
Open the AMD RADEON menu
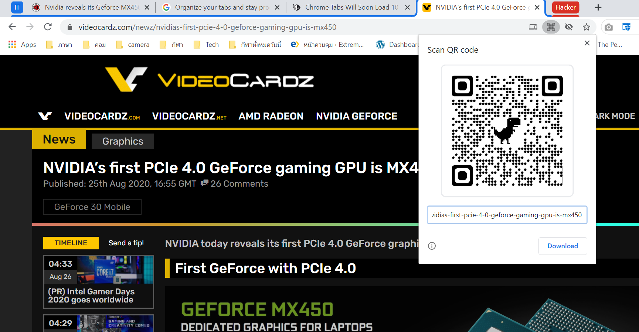271,116
